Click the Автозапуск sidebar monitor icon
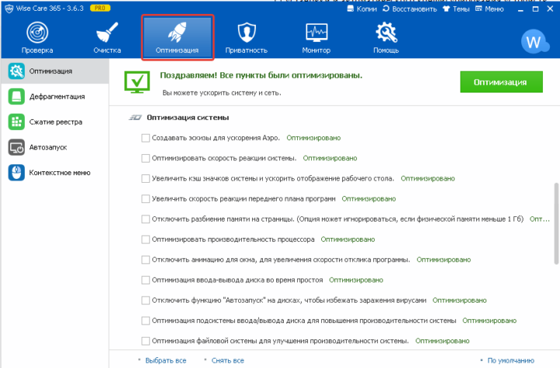This screenshot has width=560, height=368. click(x=16, y=147)
